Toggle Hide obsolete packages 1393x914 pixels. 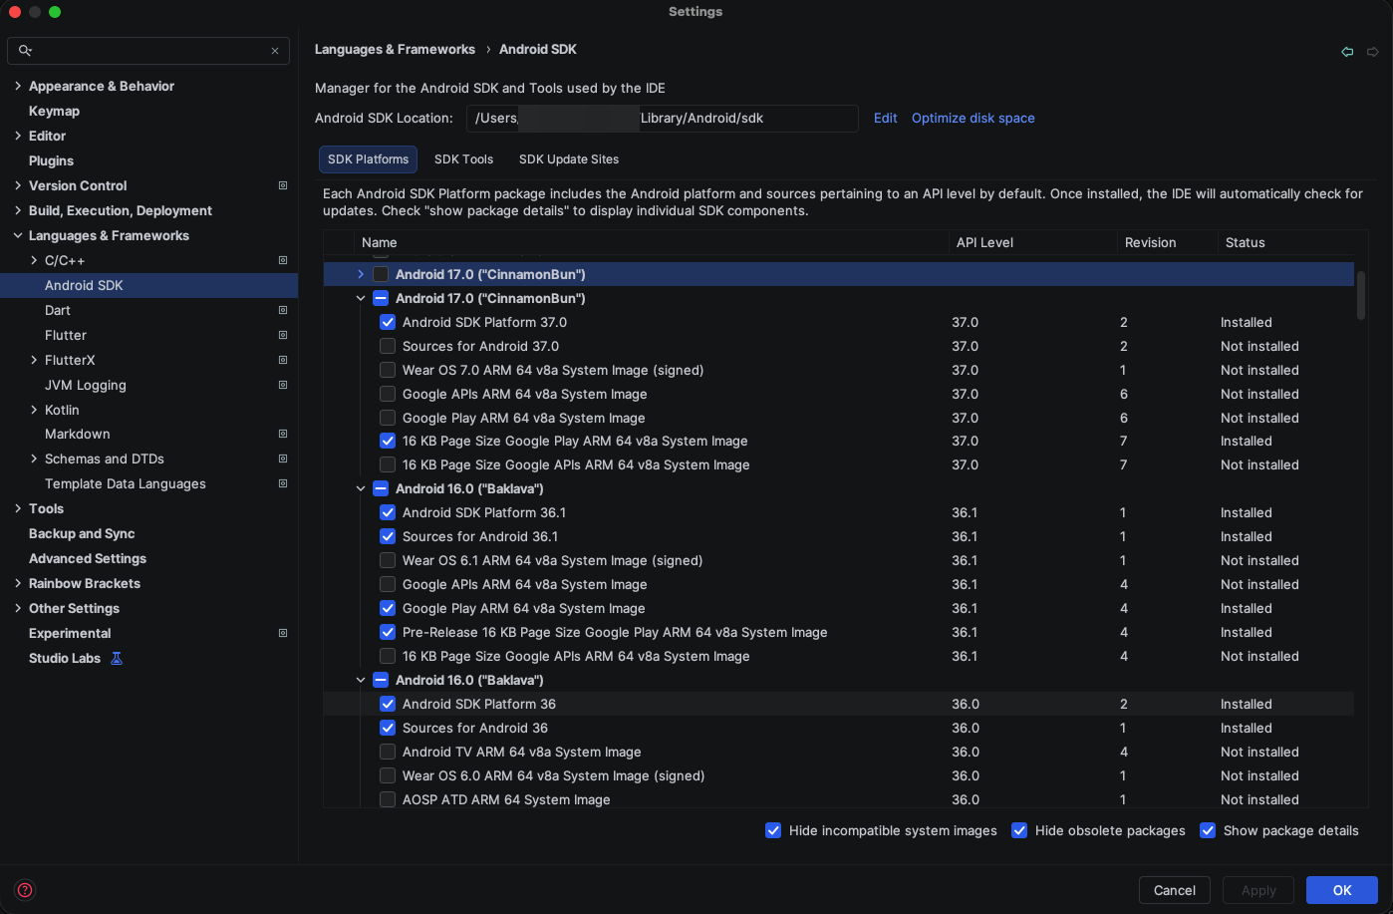click(1019, 830)
